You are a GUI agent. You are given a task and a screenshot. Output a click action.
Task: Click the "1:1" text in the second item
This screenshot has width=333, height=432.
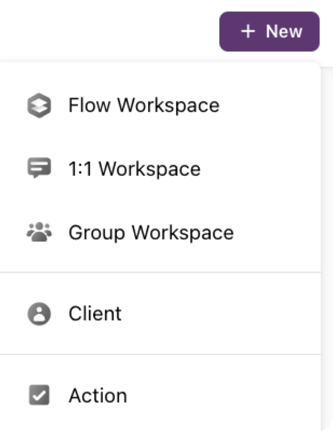pyautogui.click(x=80, y=169)
